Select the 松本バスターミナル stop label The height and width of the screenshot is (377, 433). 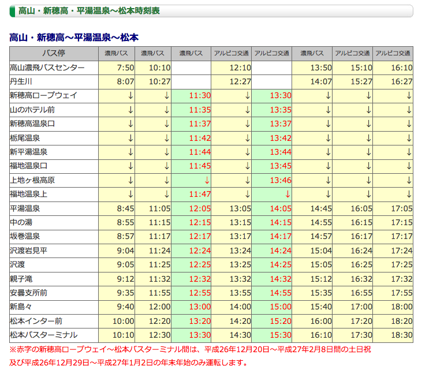click(43, 335)
